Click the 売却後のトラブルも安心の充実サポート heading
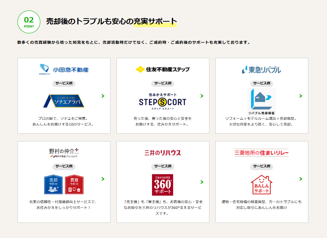The image size is (327, 238). [111, 21]
